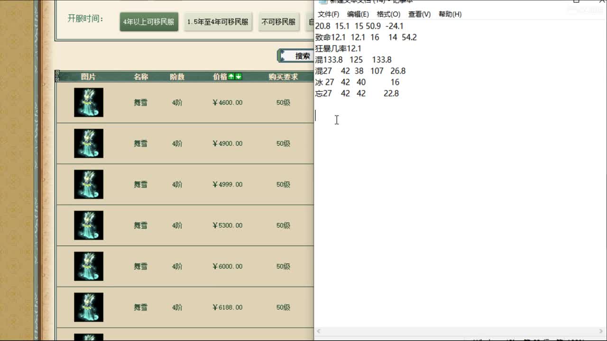Click Notepad line starting with 致命12.1
This screenshot has width=607, height=341.
click(366, 37)
